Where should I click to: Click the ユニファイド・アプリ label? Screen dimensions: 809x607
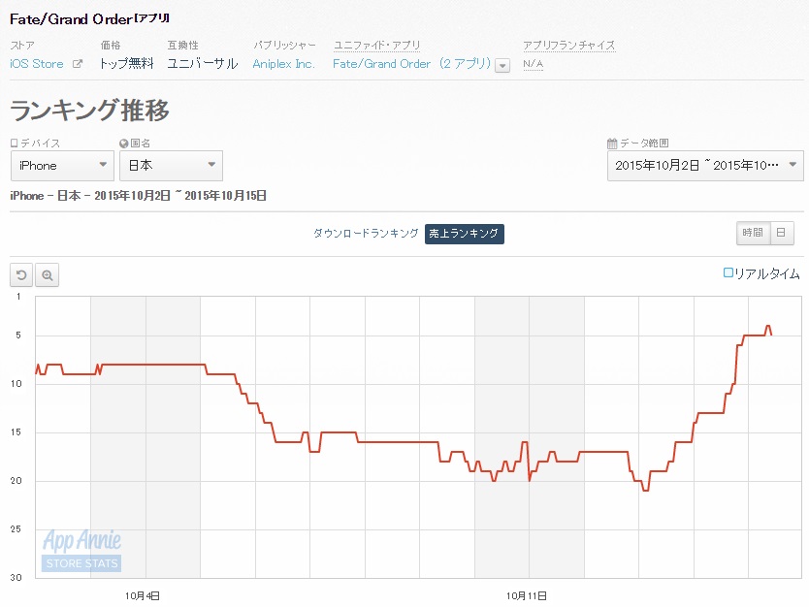pos(377,46)
